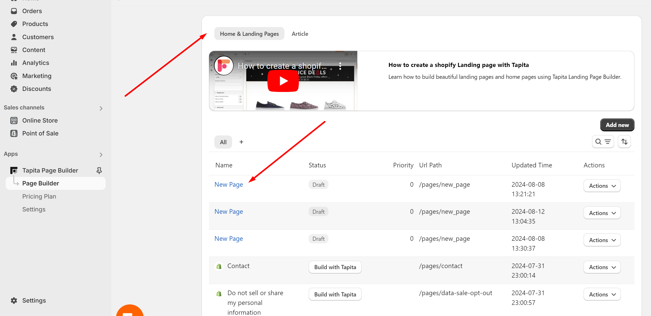
Task: Click the Discounts badge icon
Action: tap(14, 89)
